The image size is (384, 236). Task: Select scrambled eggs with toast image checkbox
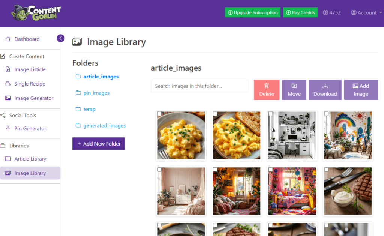[x=215, y=114]
